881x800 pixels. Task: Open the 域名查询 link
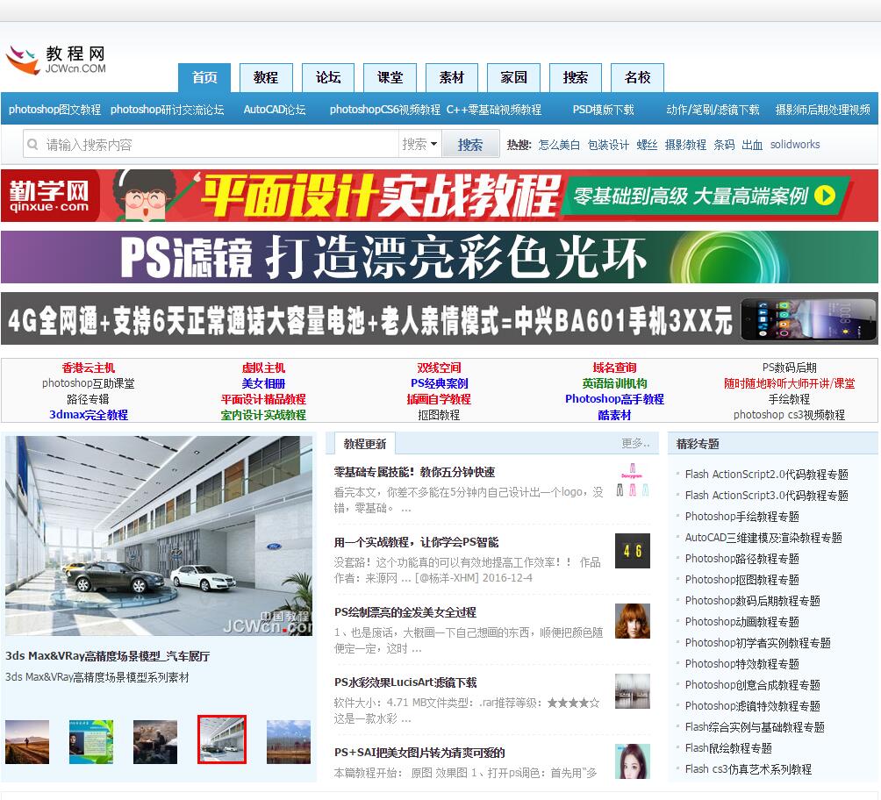(x=614, y=368)
